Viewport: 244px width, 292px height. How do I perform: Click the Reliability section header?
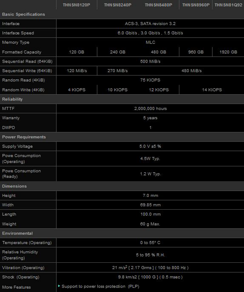[12, 99]
